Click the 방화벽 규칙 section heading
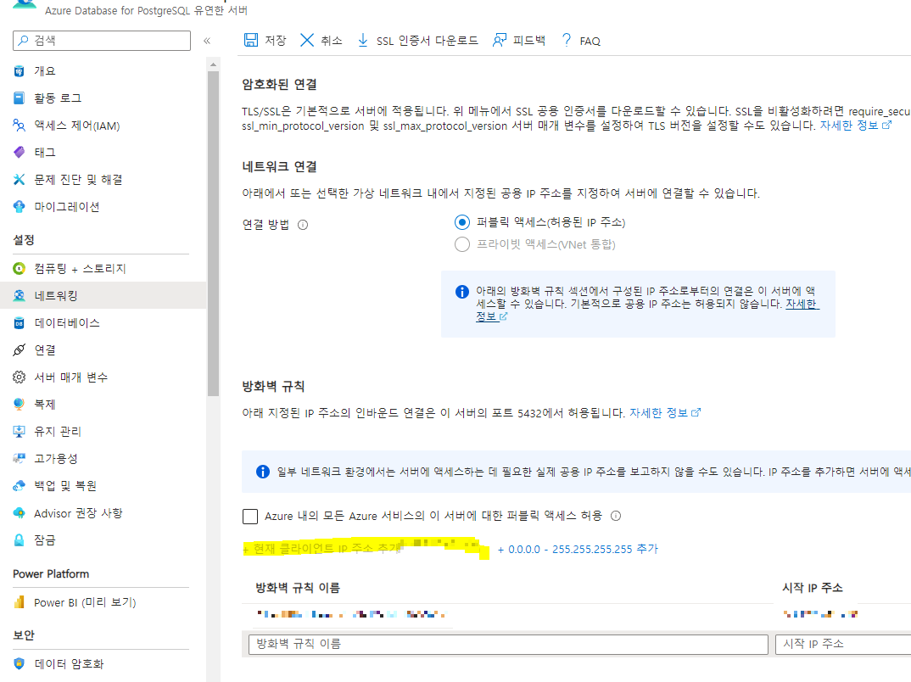This screenshot has height=682, width=911. (x=273, y=386)
